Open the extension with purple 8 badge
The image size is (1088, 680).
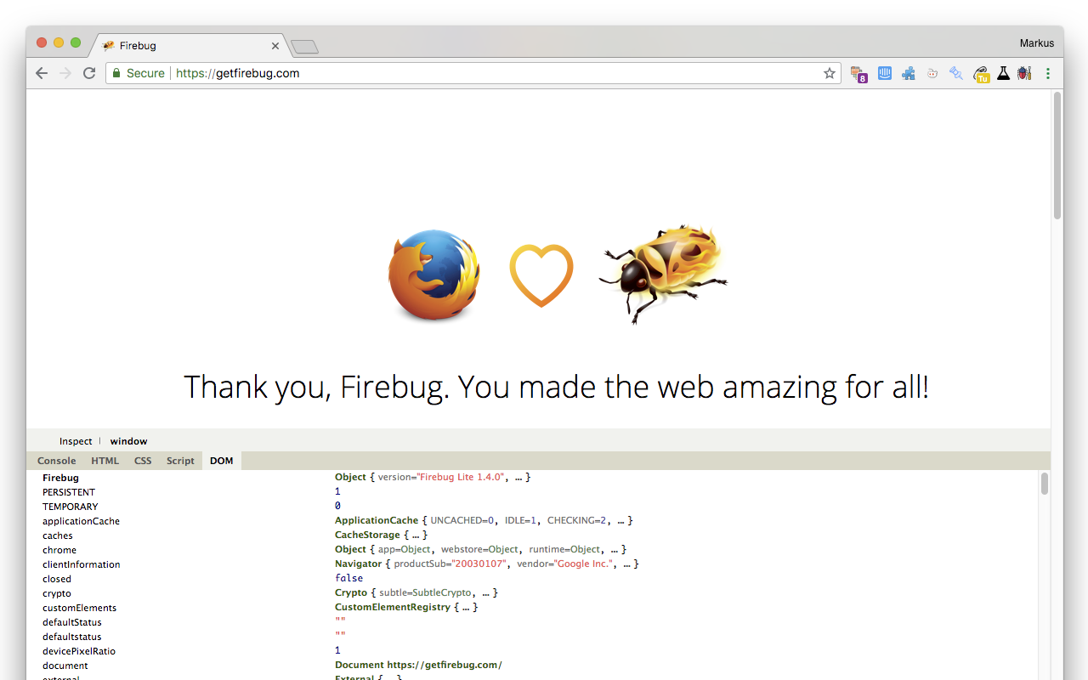858,74
